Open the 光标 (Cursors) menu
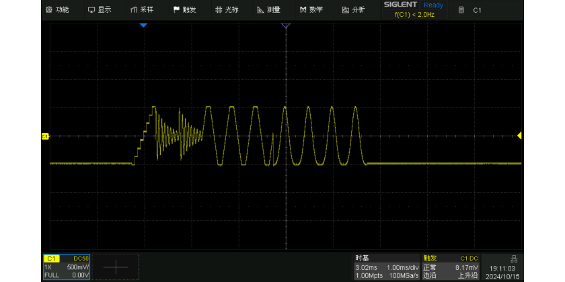Viewport: 565px width, 282px height. (227, 10)
